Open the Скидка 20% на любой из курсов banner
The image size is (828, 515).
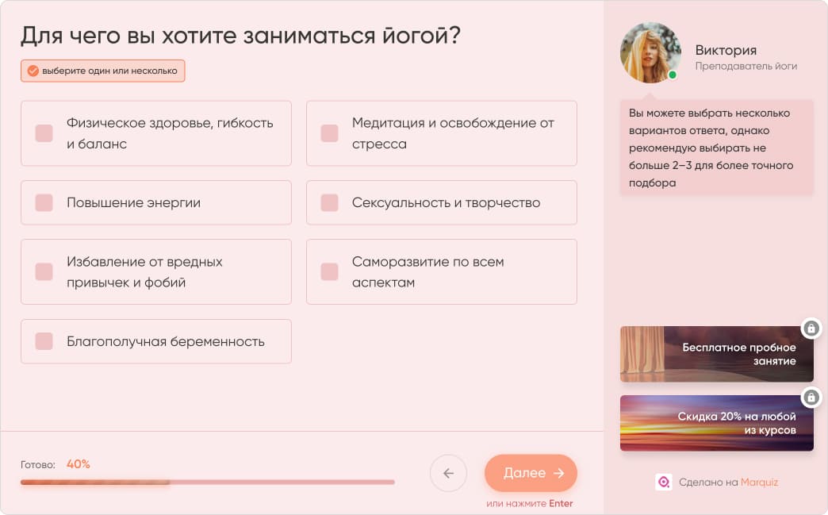[716, 422]
